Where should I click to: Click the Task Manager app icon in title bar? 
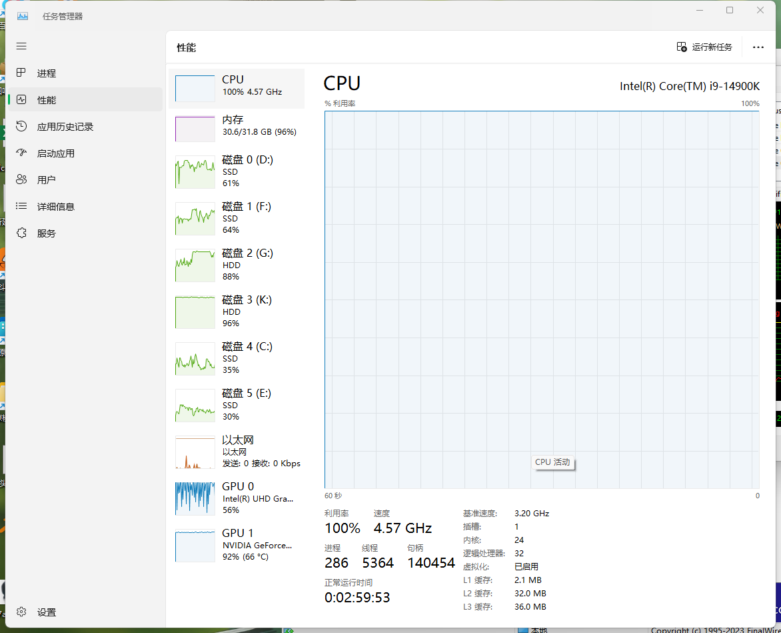[23, 16]
